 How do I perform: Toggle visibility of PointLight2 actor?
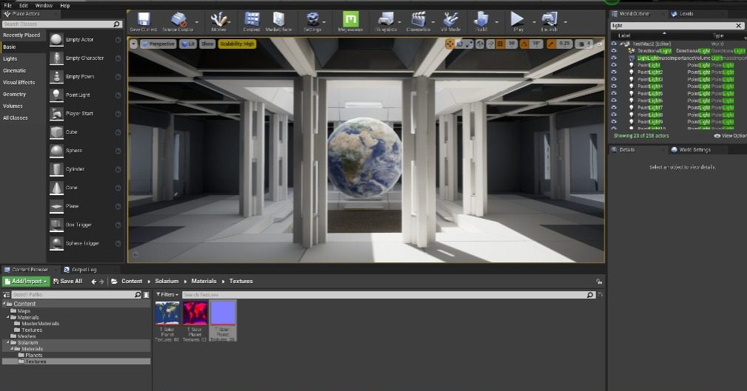tap(614, 72)
